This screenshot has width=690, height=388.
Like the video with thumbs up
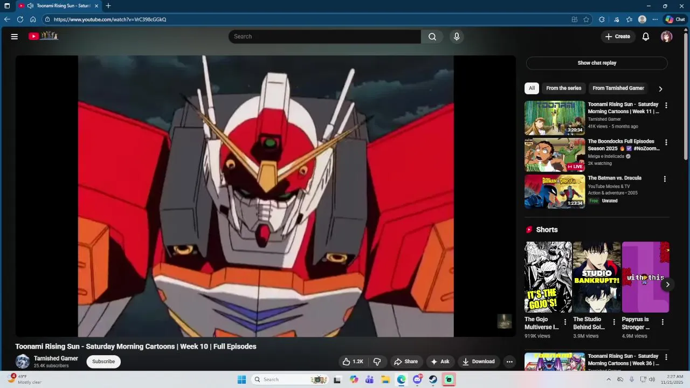[353, 362]
